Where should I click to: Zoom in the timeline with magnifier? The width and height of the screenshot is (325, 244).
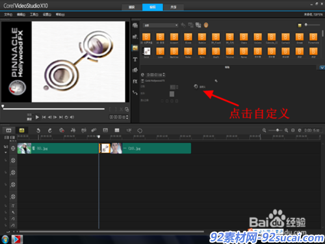click(x=287, y=130)
